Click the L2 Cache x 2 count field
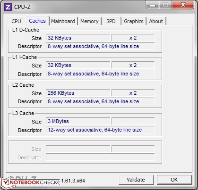 point(133,93)
